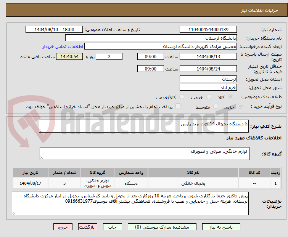Select the جزیی purchase type radio
The height and width of the screenshot is (237, 288).
coord(240,106)
